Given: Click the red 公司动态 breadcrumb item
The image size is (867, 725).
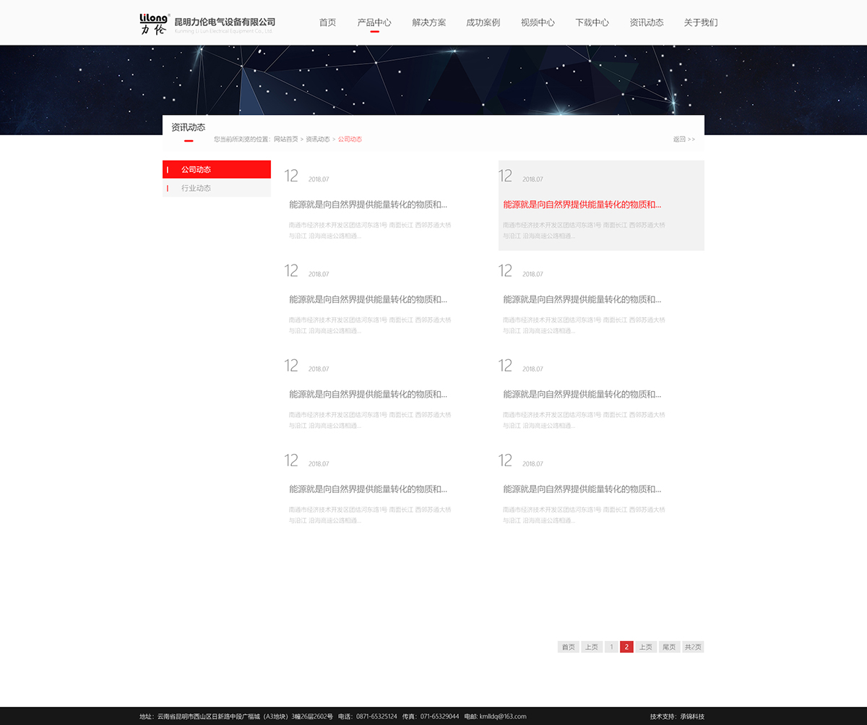Looking at the screenshot, I should [350, 140].
